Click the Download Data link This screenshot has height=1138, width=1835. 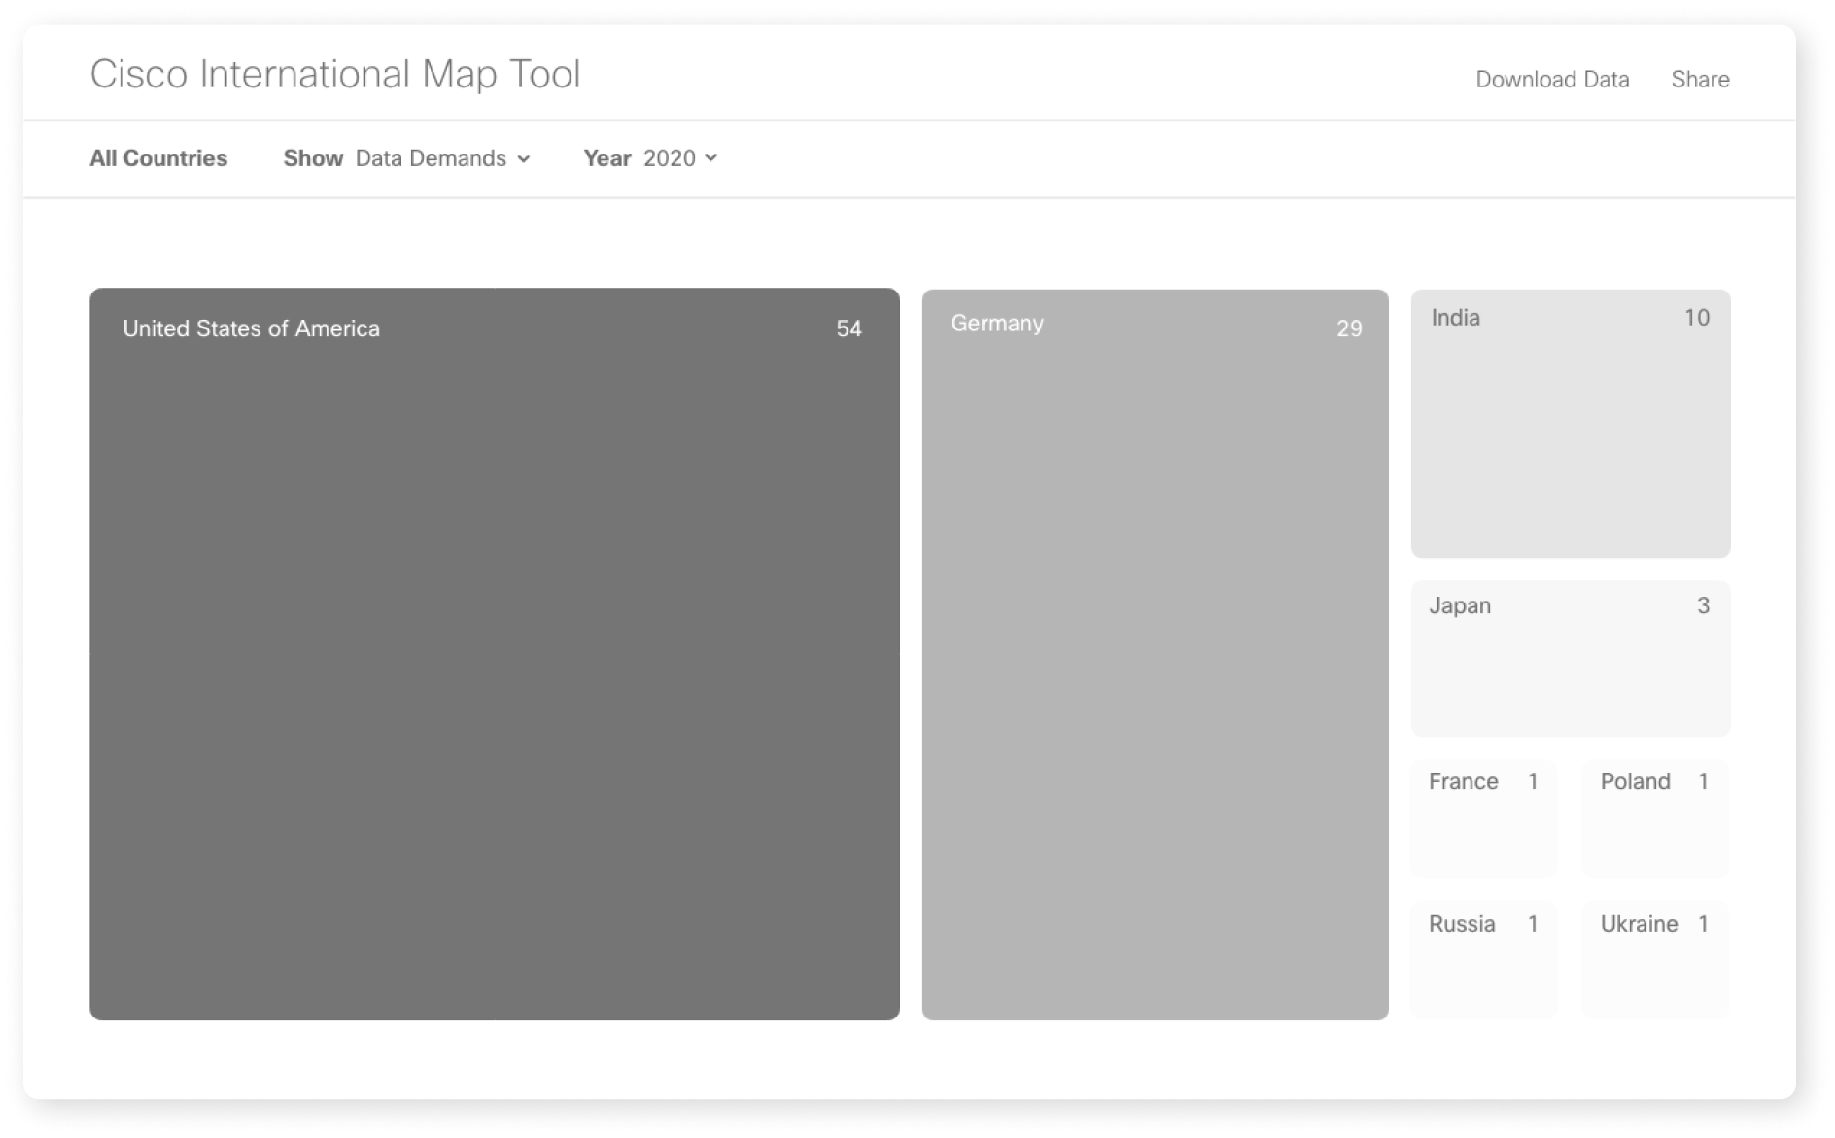(x=1551, y=79)
